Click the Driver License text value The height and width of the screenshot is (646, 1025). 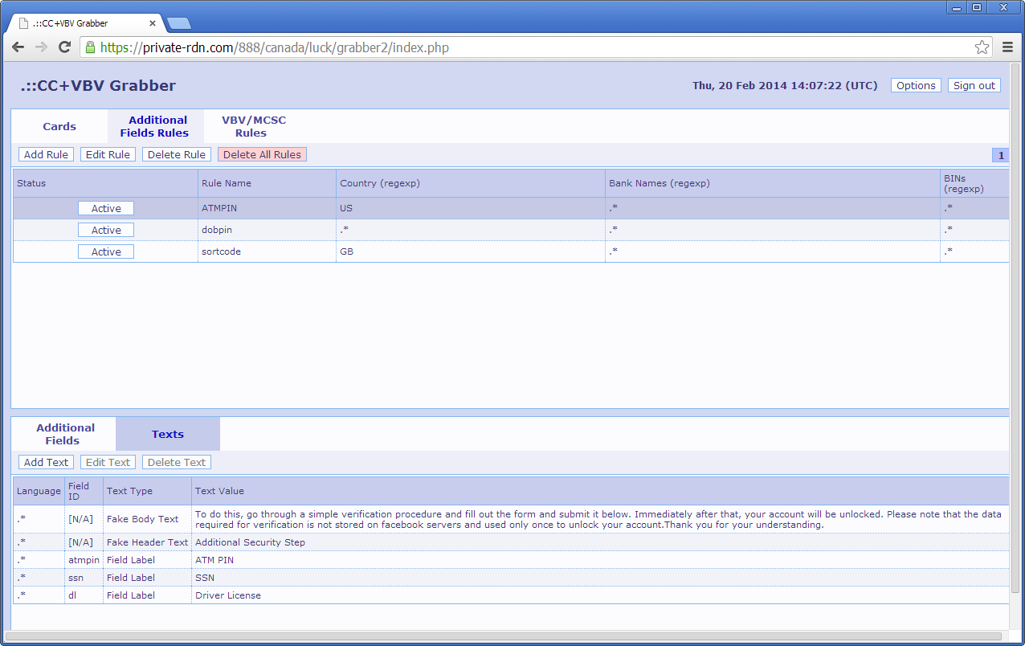(228, 595)
